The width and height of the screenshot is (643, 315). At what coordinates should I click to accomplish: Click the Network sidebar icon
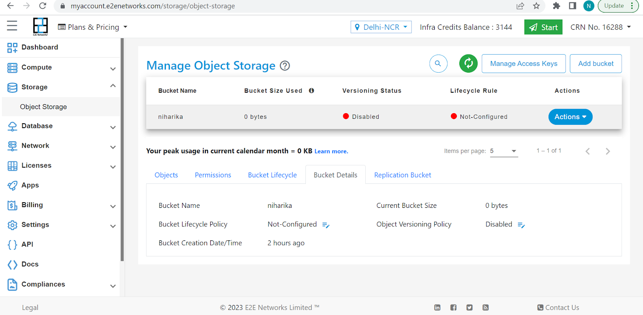click(x=12, y=146)
